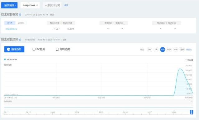Open the help icon beside 搜索指数趋势
199x120 pixels.
coord(20,40)
